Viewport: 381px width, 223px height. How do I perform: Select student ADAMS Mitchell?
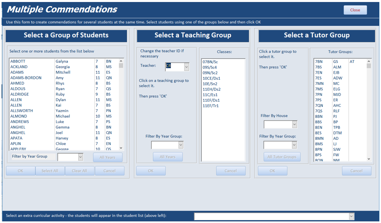[64, 72]
